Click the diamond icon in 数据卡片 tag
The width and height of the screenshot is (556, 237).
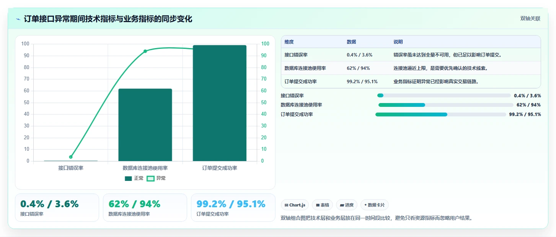[365, 205]
